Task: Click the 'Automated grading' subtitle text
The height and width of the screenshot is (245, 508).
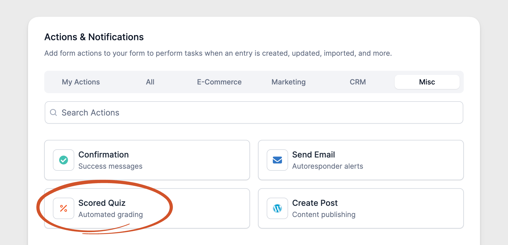Action: (x=111, y=215)
